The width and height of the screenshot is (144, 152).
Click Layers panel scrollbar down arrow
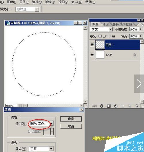(x=142, y=102)
